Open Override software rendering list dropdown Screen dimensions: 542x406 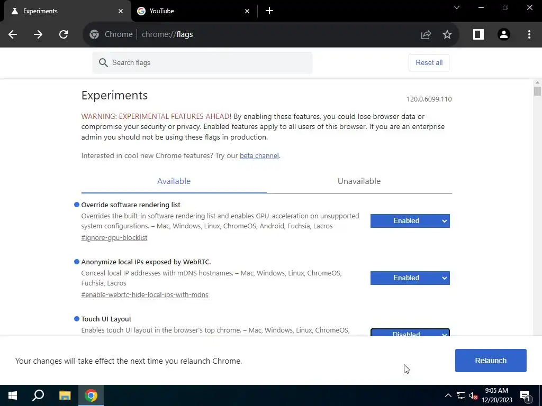click(410, 221)
